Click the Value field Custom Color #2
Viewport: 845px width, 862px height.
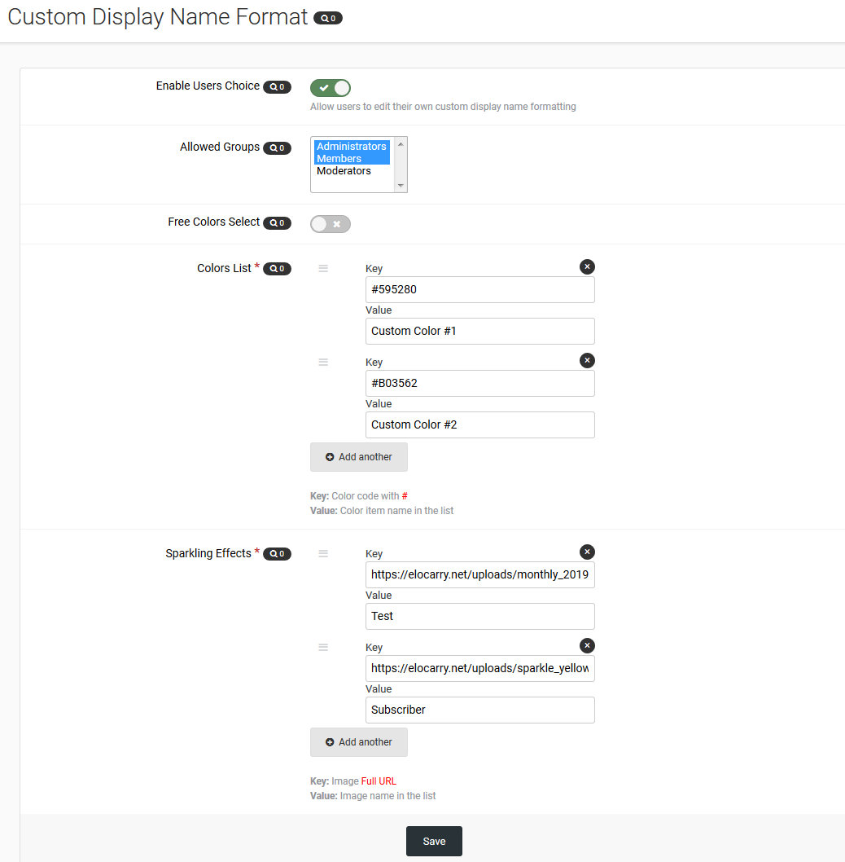coord(479,425)
